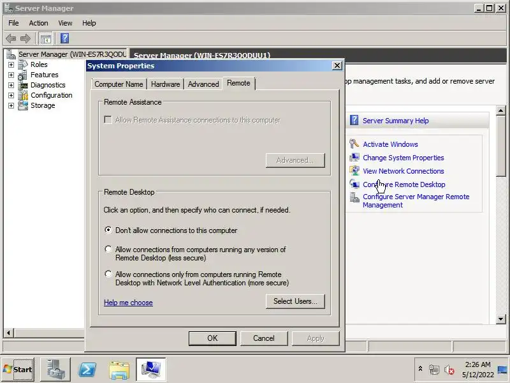The image size is (510, 383).
Task: Click the Storage node icon
Action: pos(23,105)
